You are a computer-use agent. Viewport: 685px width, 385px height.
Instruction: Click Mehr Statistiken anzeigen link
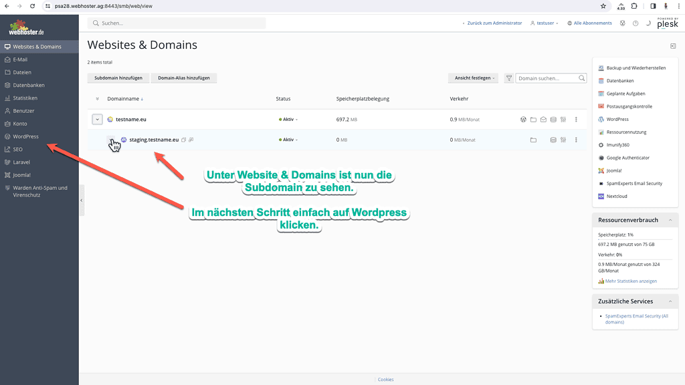pyautogui.click(x=631, y=281)
